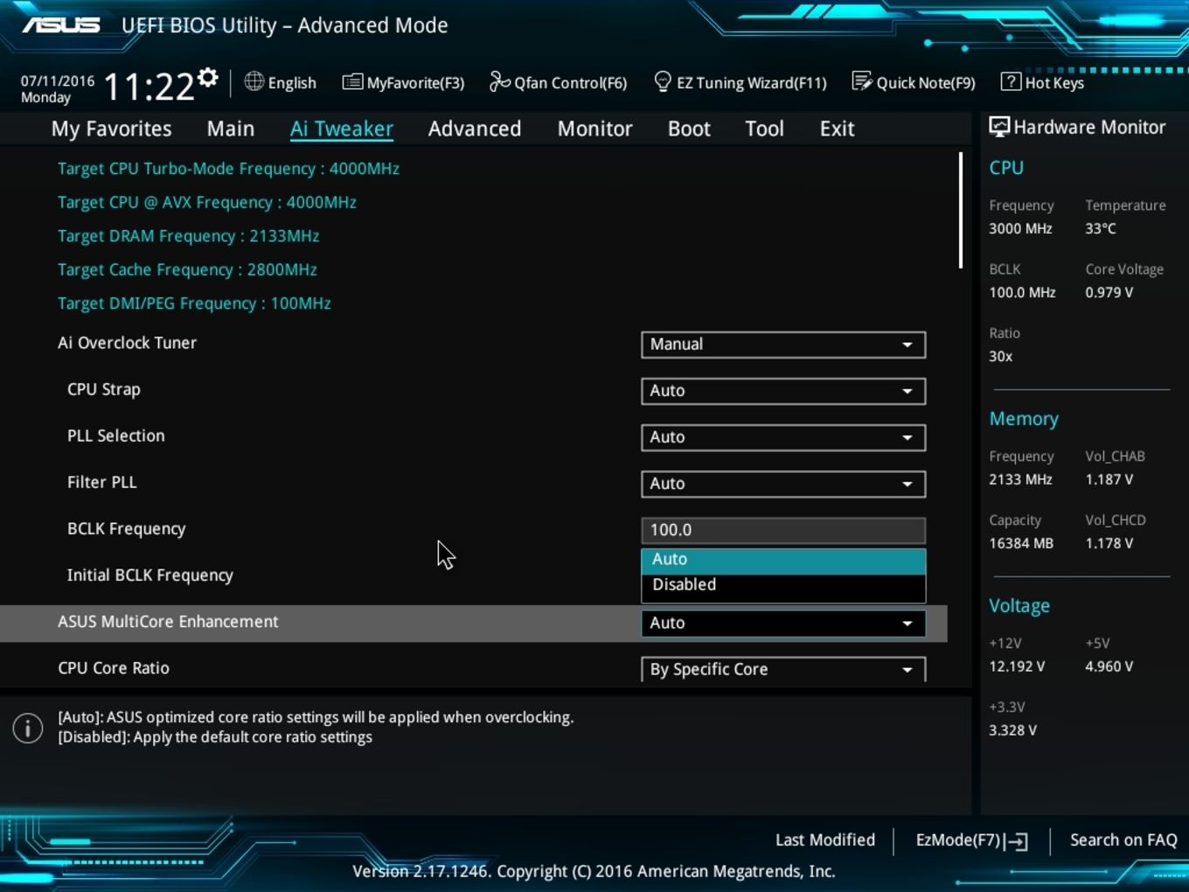Go to the Exit tab
The height and width of the screenshot is (892, 1189).
[x=837, y=129]
